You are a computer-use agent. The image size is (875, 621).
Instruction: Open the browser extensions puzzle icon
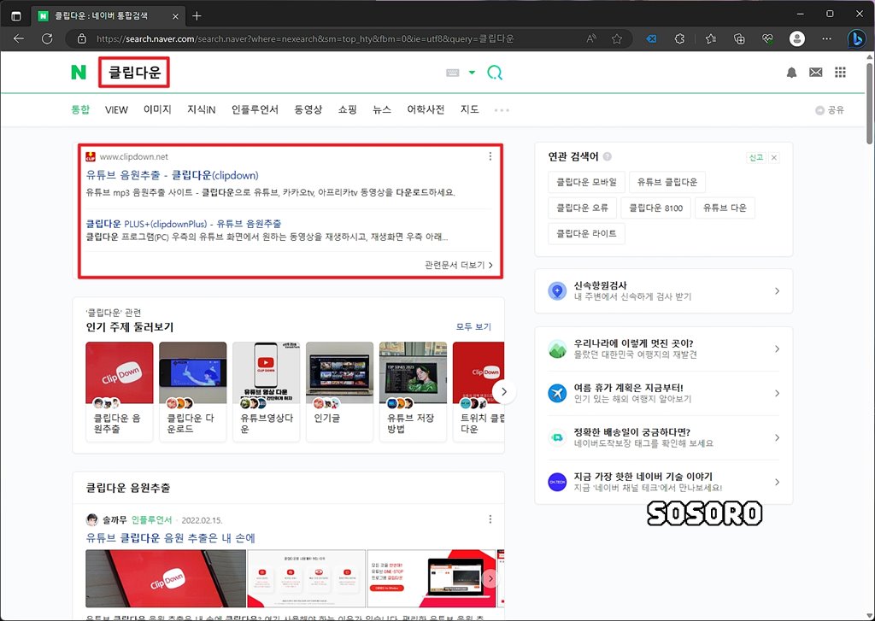click(x=679, y=38)
